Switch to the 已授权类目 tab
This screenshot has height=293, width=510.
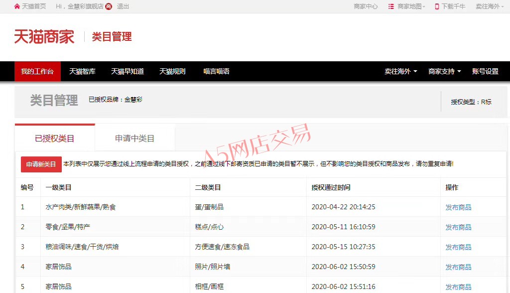[x=55, y=138]
